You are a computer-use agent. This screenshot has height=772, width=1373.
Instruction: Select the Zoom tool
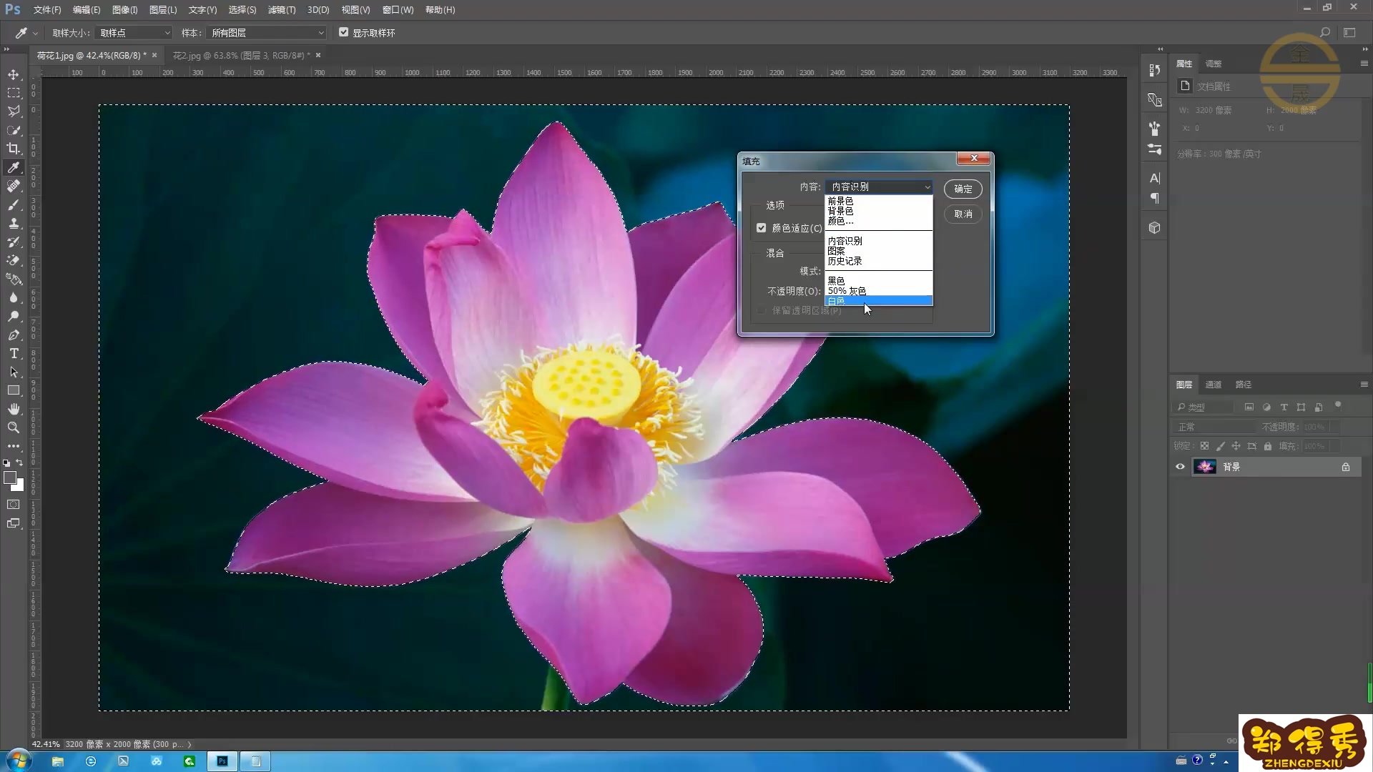14,427
